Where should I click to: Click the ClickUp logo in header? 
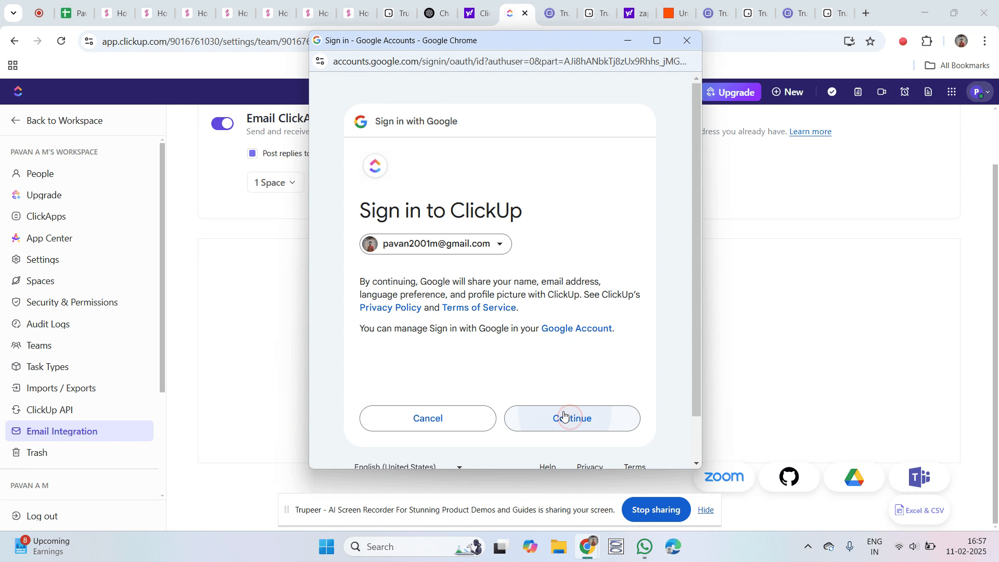click(18, 92)
